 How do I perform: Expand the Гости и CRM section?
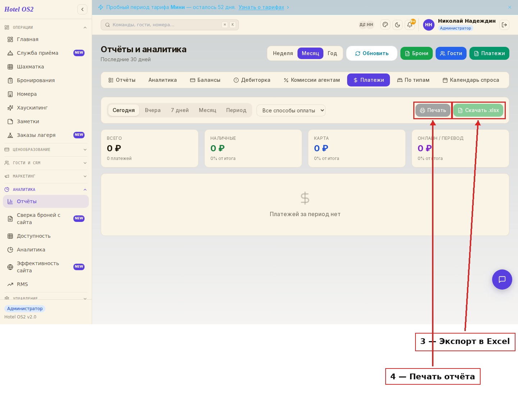pyautogui.click(x=46, y=163)
